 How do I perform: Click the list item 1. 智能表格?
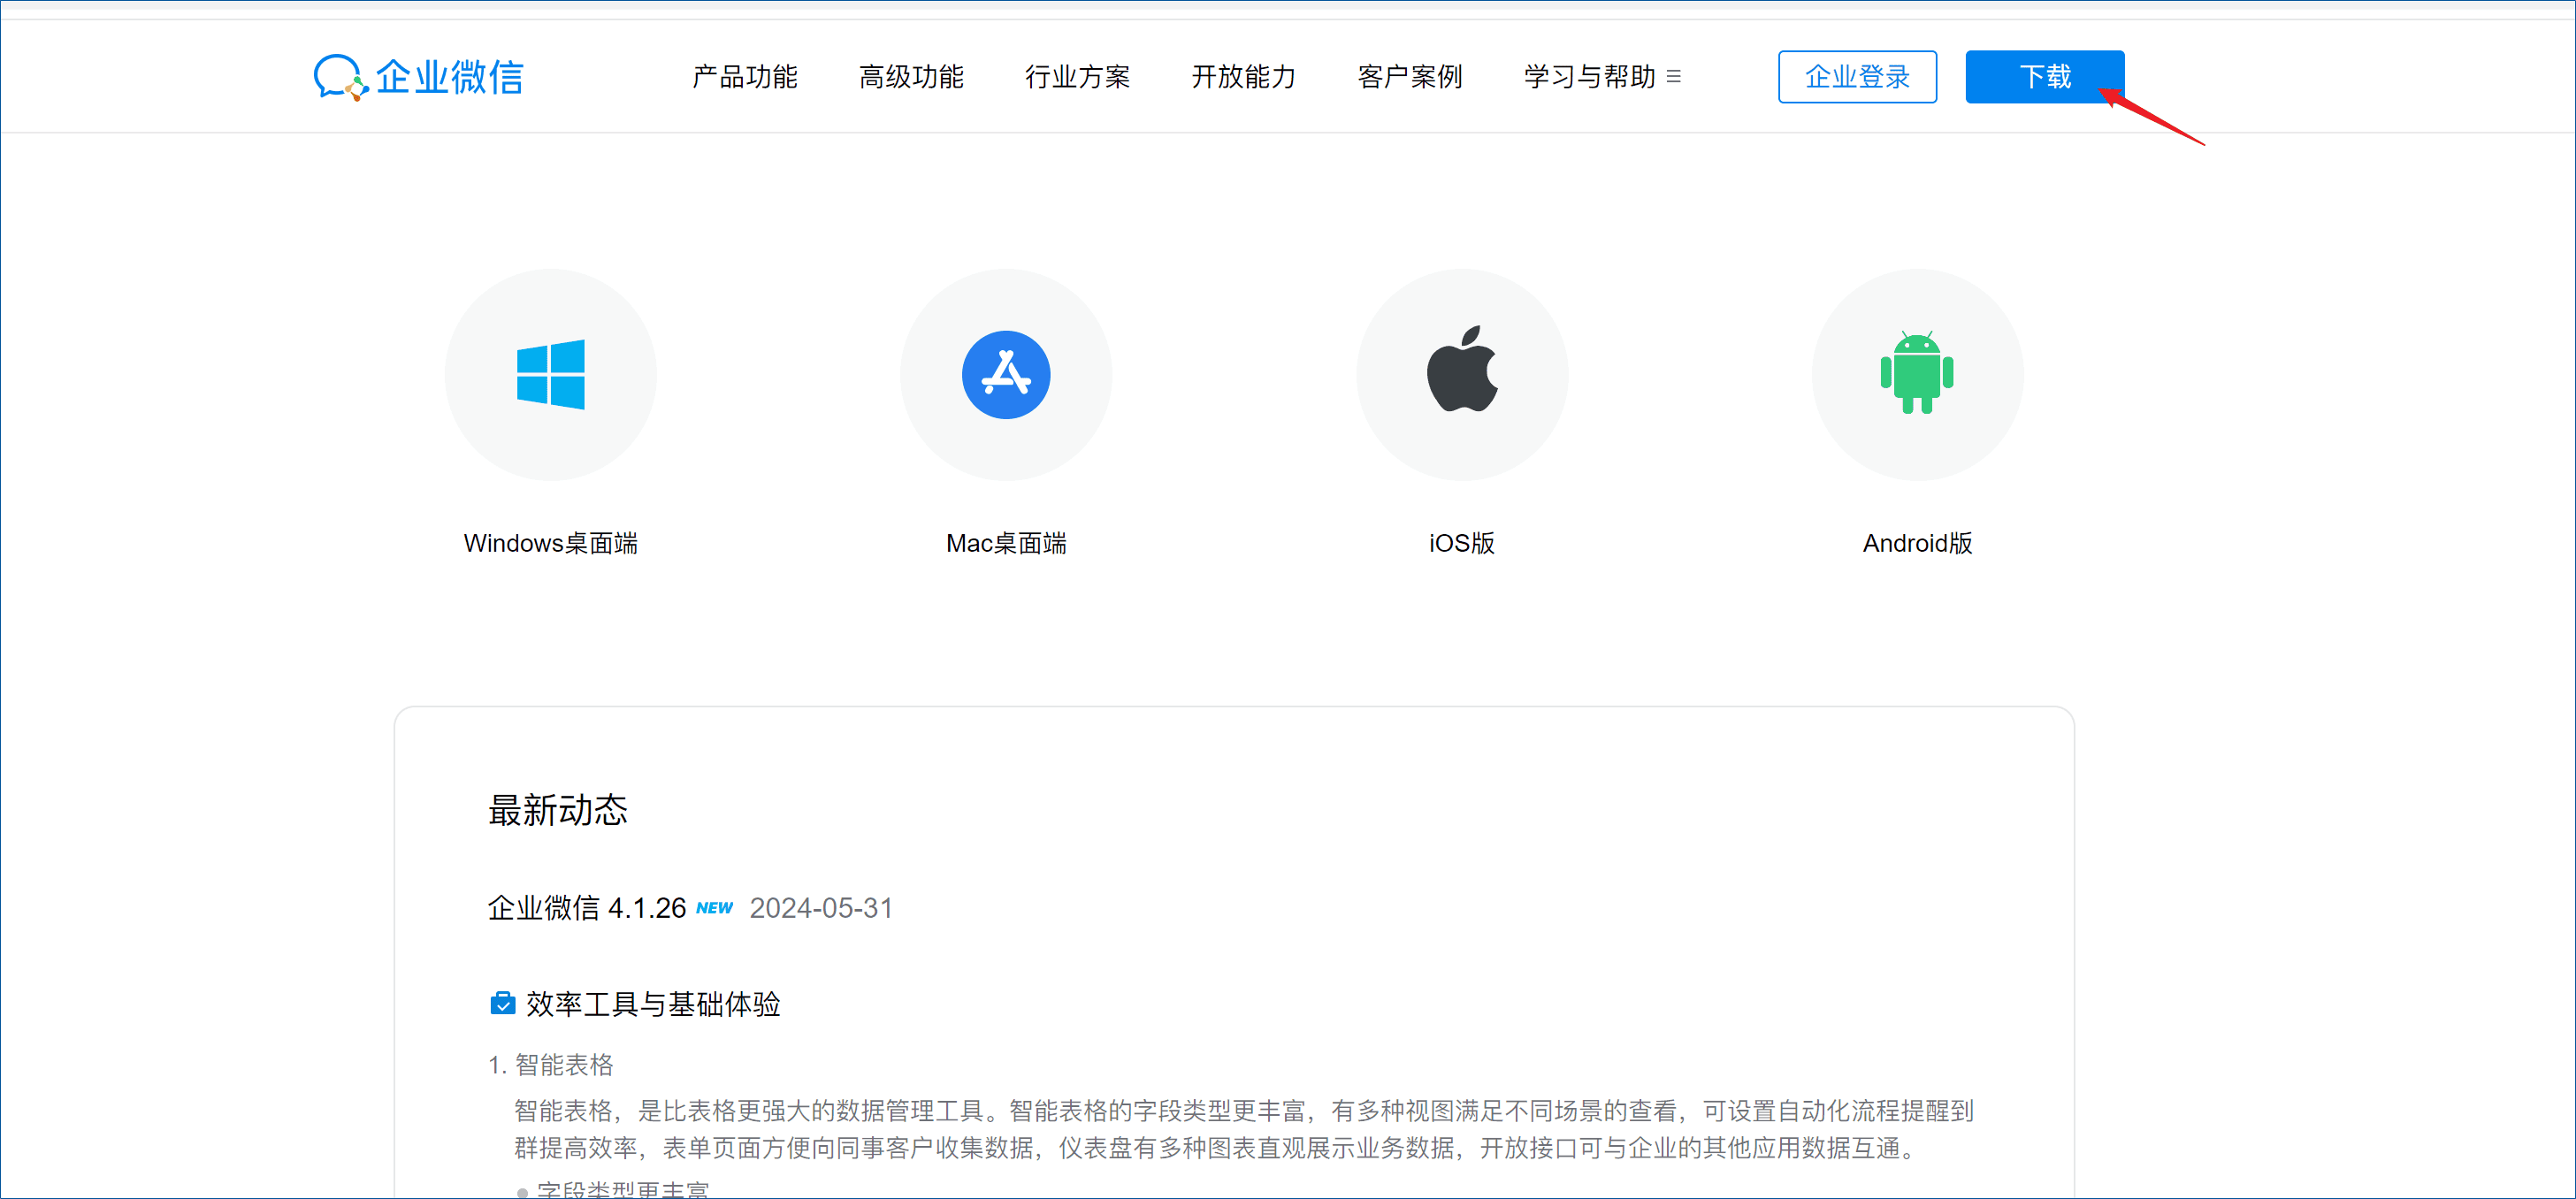pyautogui.click(x=551, y=1065)
